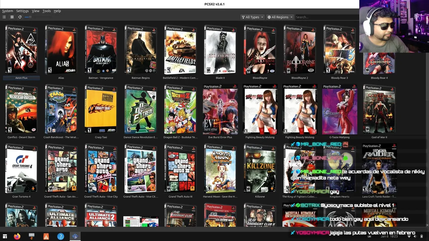Screen dimensions: 429x241
Task: Select the Bloody Roar 3 cover
Action: click(x=340, y=50)
